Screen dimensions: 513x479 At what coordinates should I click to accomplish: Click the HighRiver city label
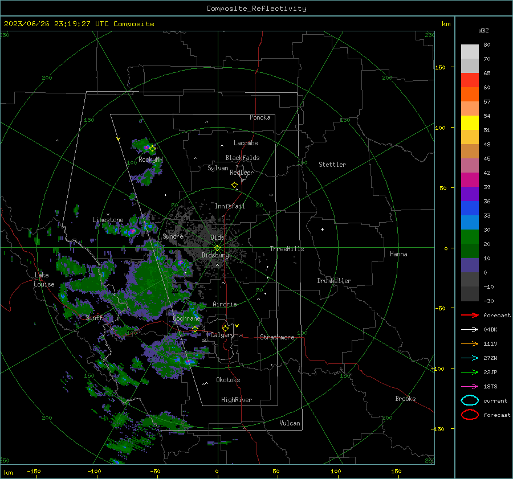(x=237, y=400)
